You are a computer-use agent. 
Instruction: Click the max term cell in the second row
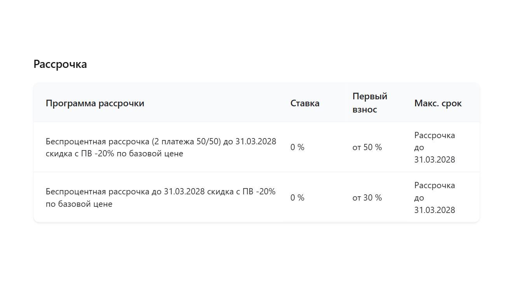435,198
